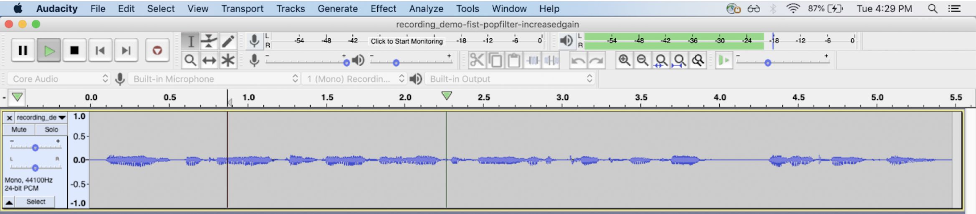The width and height of the screenshot is (976, 214).
Task: Open the Analyze menu
Action: tap(426, 9)
